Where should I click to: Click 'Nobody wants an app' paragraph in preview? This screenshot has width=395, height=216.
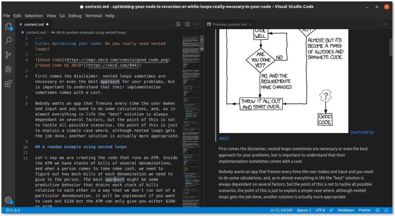pos(295,184)
